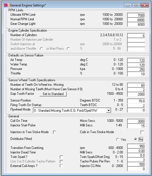Click the Set to Standard button
This screenshot has height=176, width=152.
click(53, 94)
